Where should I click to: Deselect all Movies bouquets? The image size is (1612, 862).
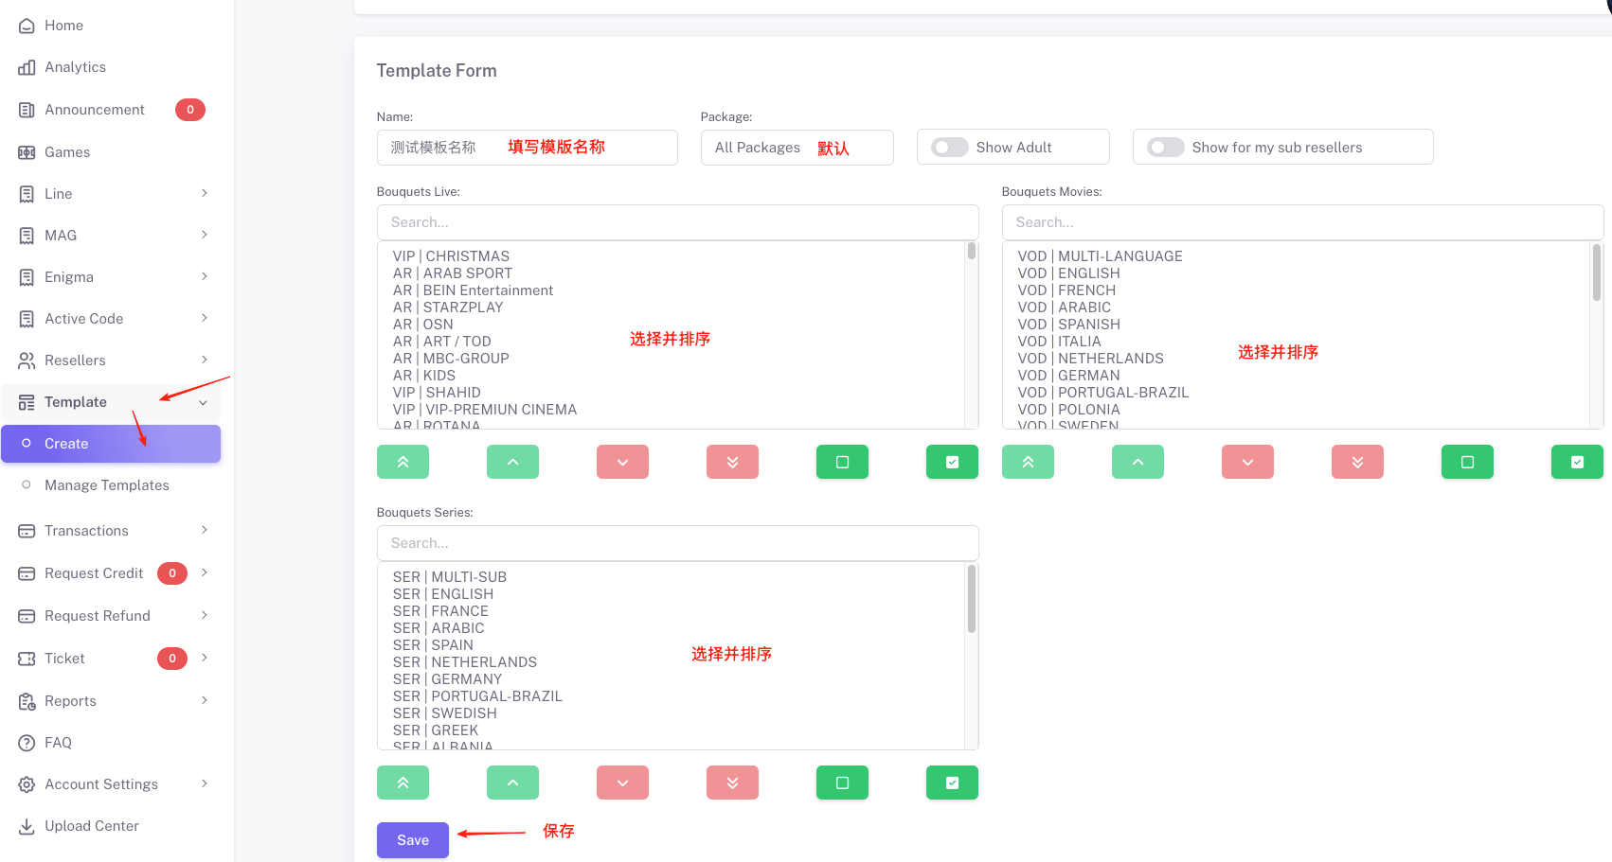(x=1467, y=462)
